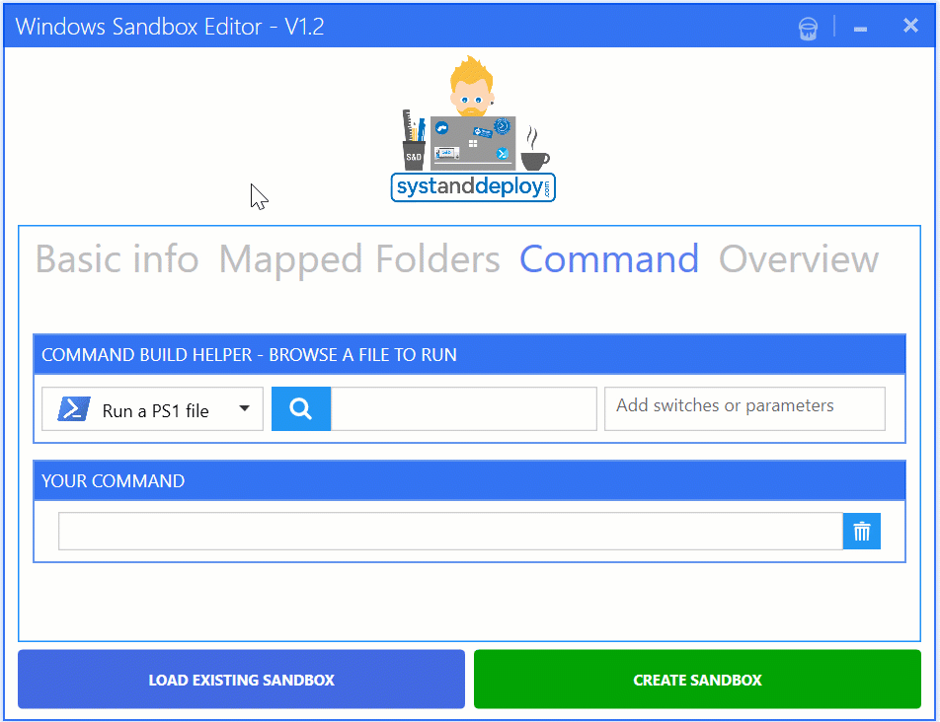Select the Command tab
The image size is (940, 722).
[x=608, y=259]
